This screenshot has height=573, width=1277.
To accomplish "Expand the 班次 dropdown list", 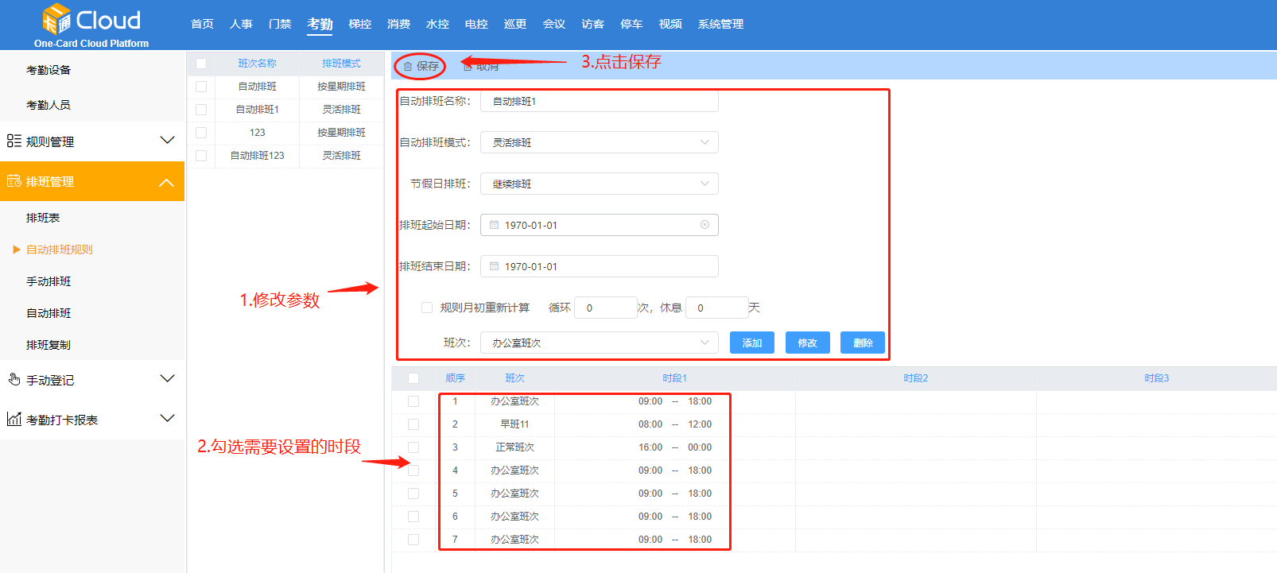I will pos(599,343).
